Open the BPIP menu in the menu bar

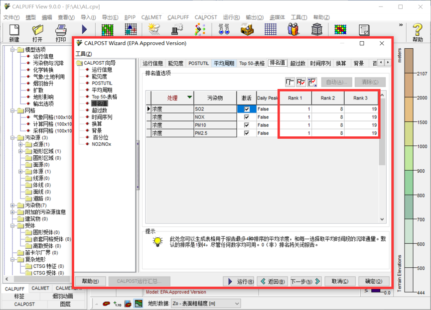pos(130,17)
